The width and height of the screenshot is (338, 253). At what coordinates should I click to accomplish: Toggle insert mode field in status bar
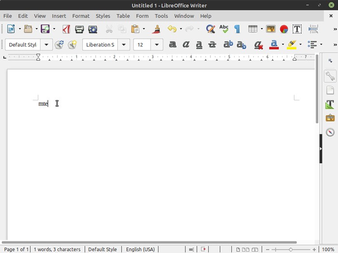click(x=191, y=249)
